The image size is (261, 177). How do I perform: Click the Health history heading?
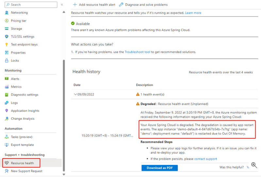tap(86, 72)
